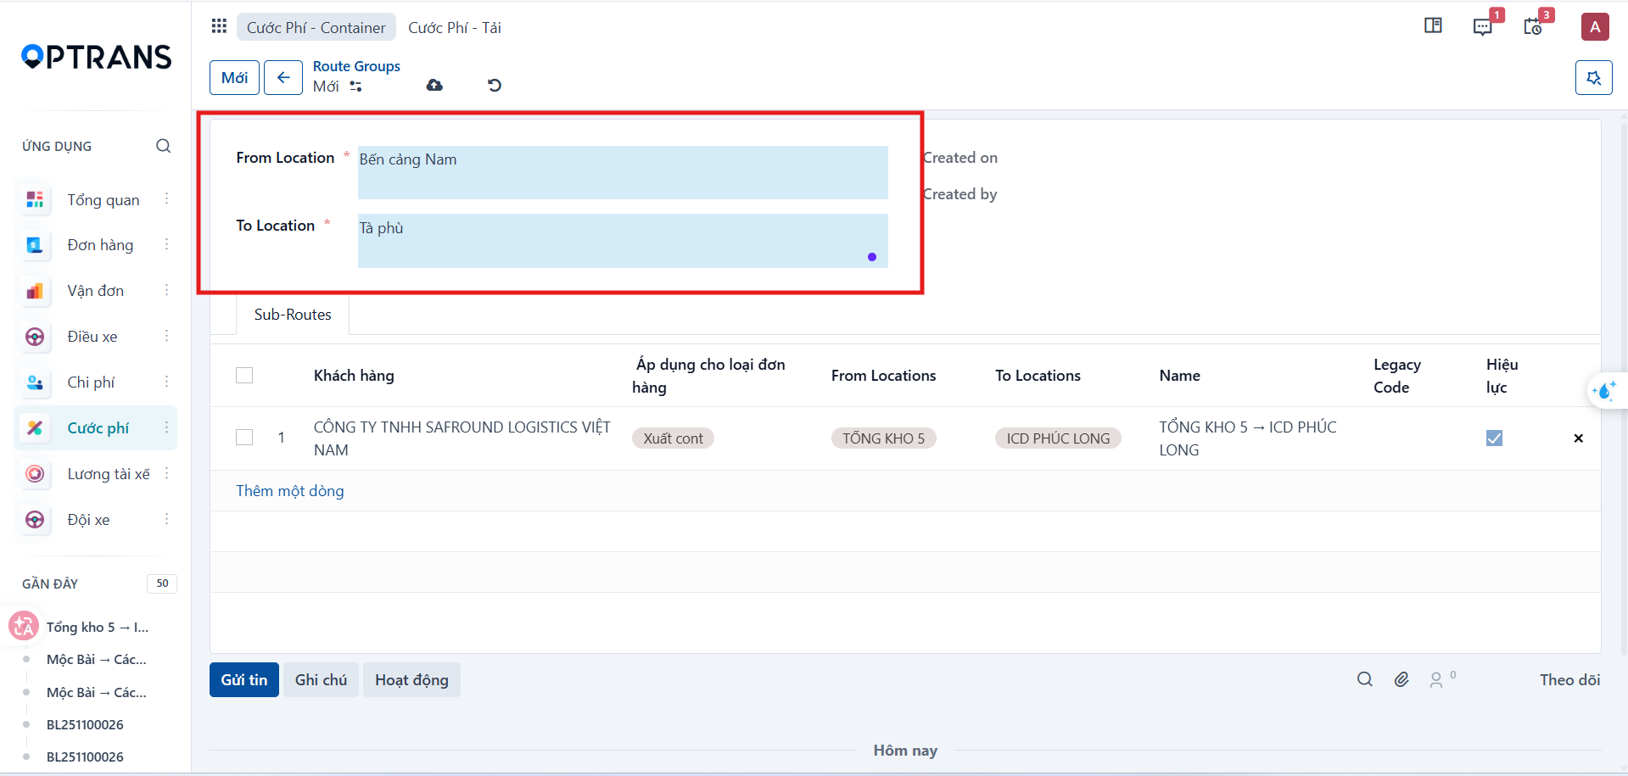The width and height of the screenshot is (1628, 776).
Task: Click the pin icon button at top right
Action: [1593, 78]
